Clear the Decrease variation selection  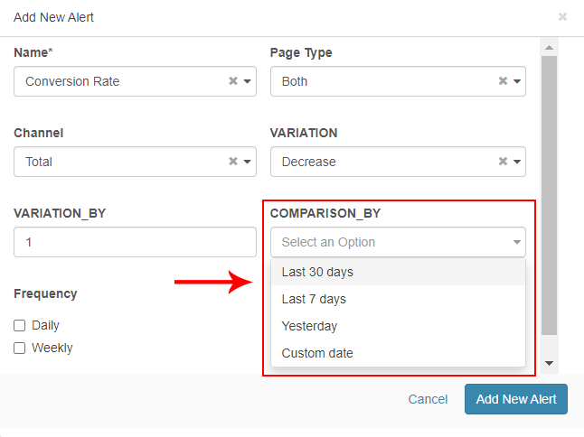click(504, 161)
